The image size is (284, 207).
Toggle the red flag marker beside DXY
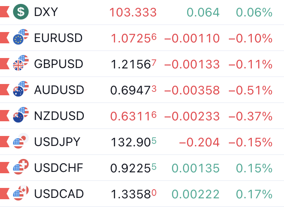coord(4,12)
